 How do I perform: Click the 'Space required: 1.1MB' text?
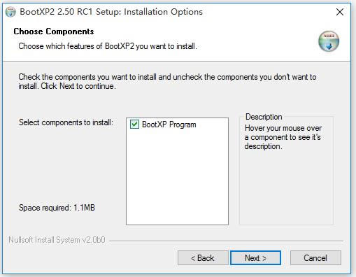(57, 208)
